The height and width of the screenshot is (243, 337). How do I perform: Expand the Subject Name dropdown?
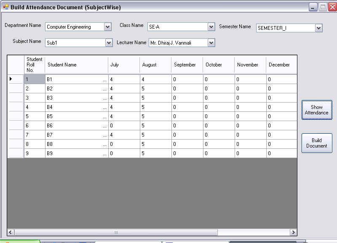(x=109, y=42)
